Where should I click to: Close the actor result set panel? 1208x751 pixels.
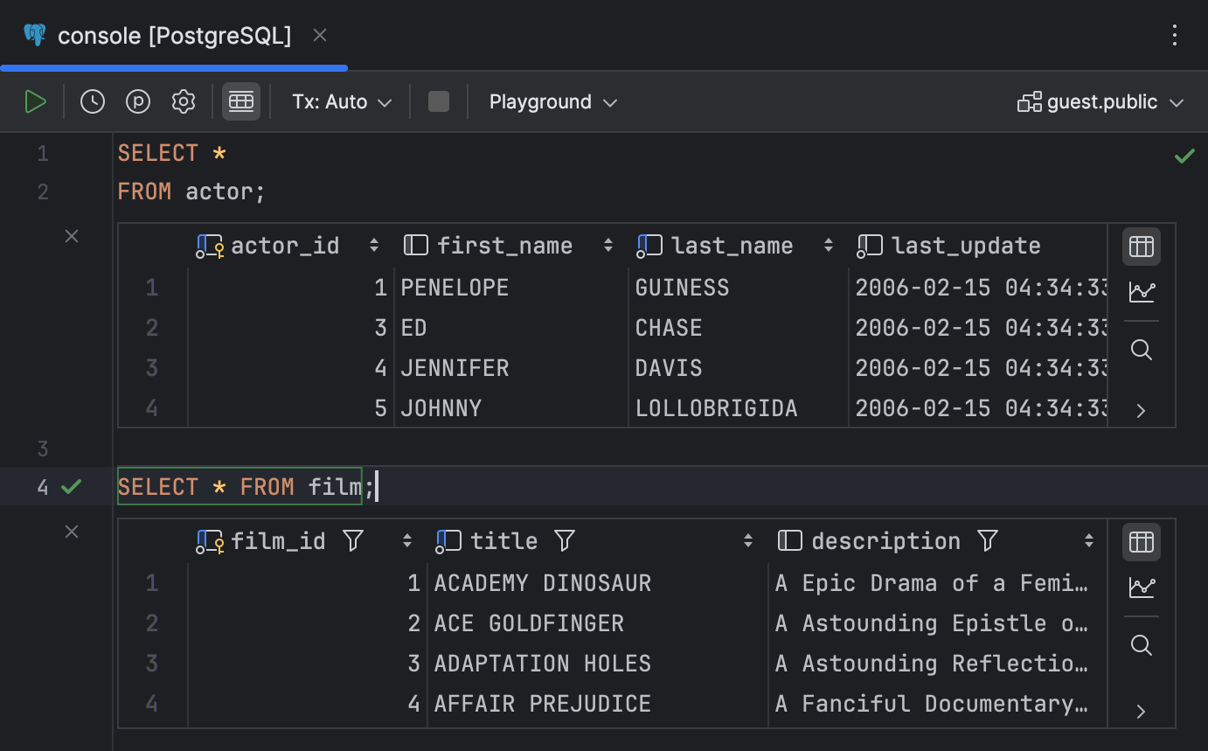pos(72,235)
